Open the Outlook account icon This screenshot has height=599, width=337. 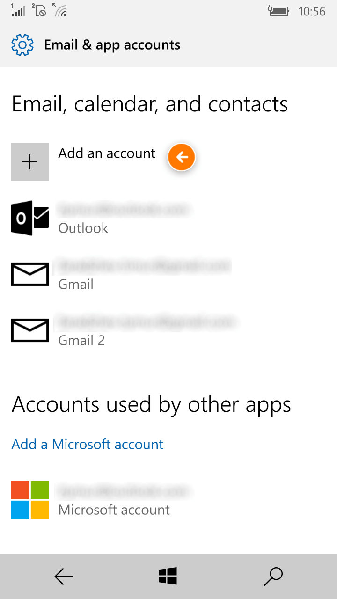click(x=30, y=218)
